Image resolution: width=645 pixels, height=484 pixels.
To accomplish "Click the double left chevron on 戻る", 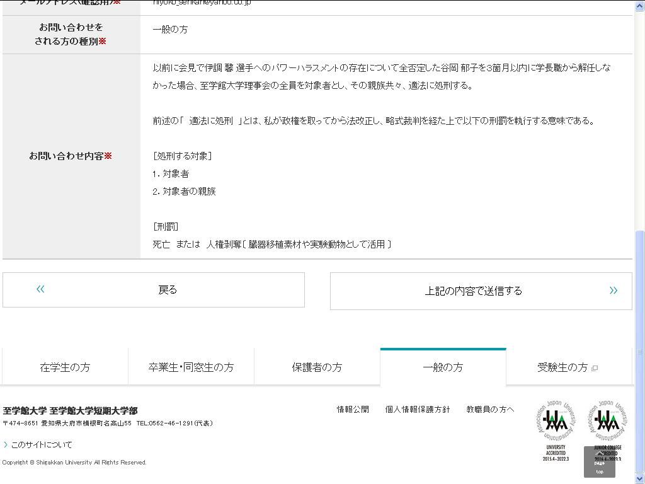I will (x=40, y=289).
